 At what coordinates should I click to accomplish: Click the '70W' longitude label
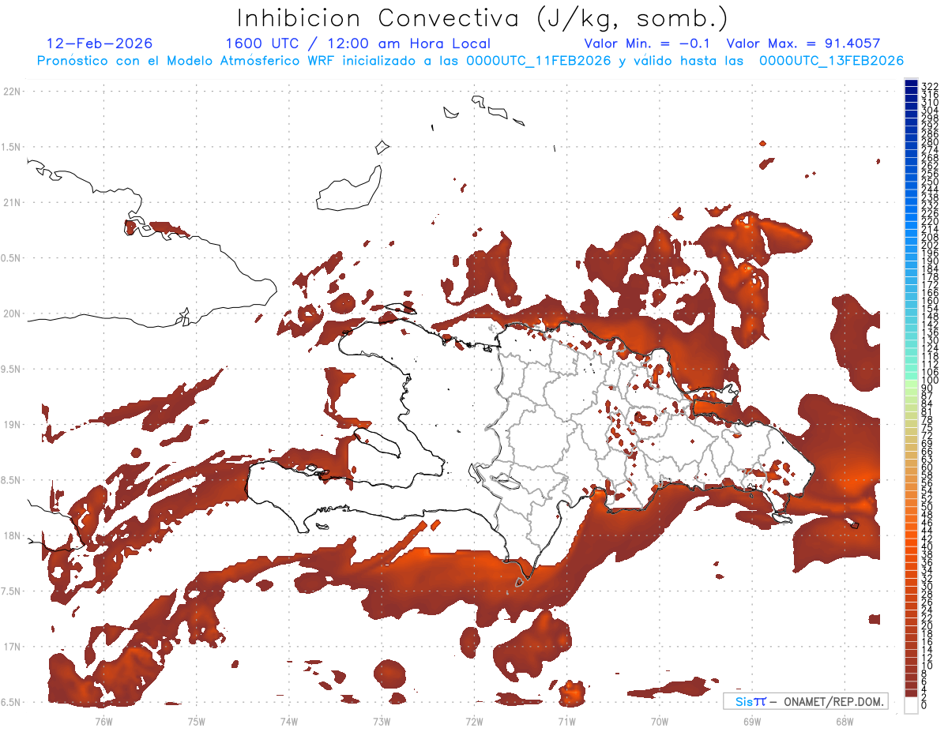[x=659, y=721]
